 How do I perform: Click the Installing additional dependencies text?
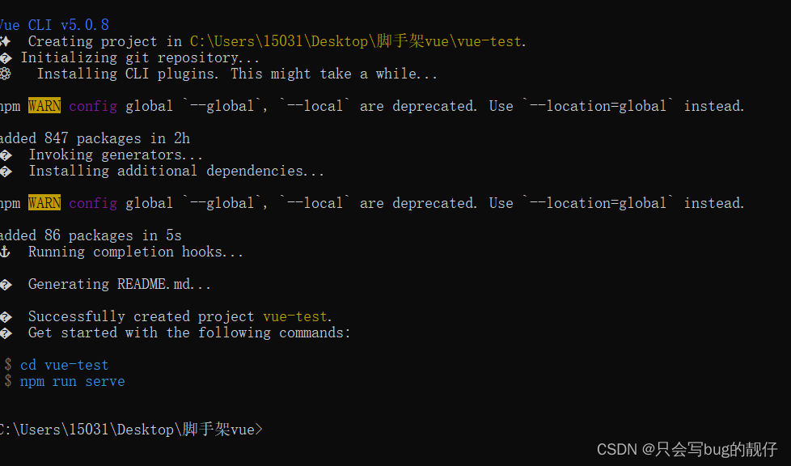point(176,171)
